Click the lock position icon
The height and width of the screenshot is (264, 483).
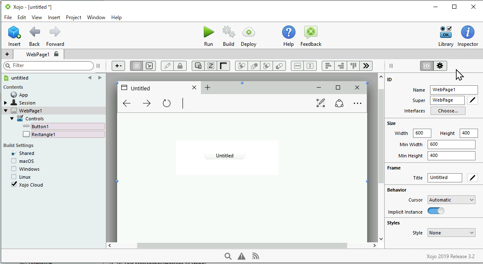click(x=180, y=66)
